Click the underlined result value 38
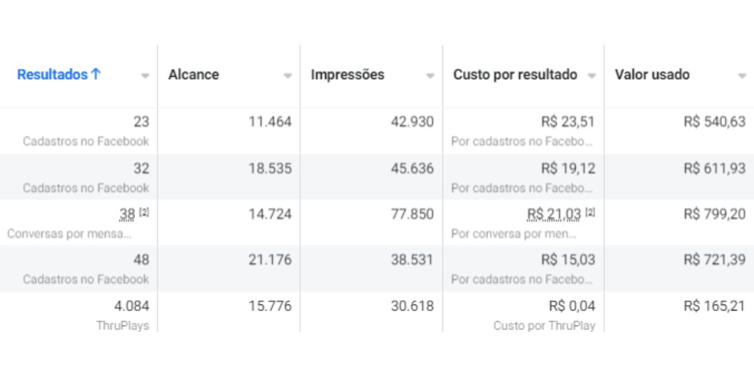This screenshot has height=377, width=754. point(128,215)
